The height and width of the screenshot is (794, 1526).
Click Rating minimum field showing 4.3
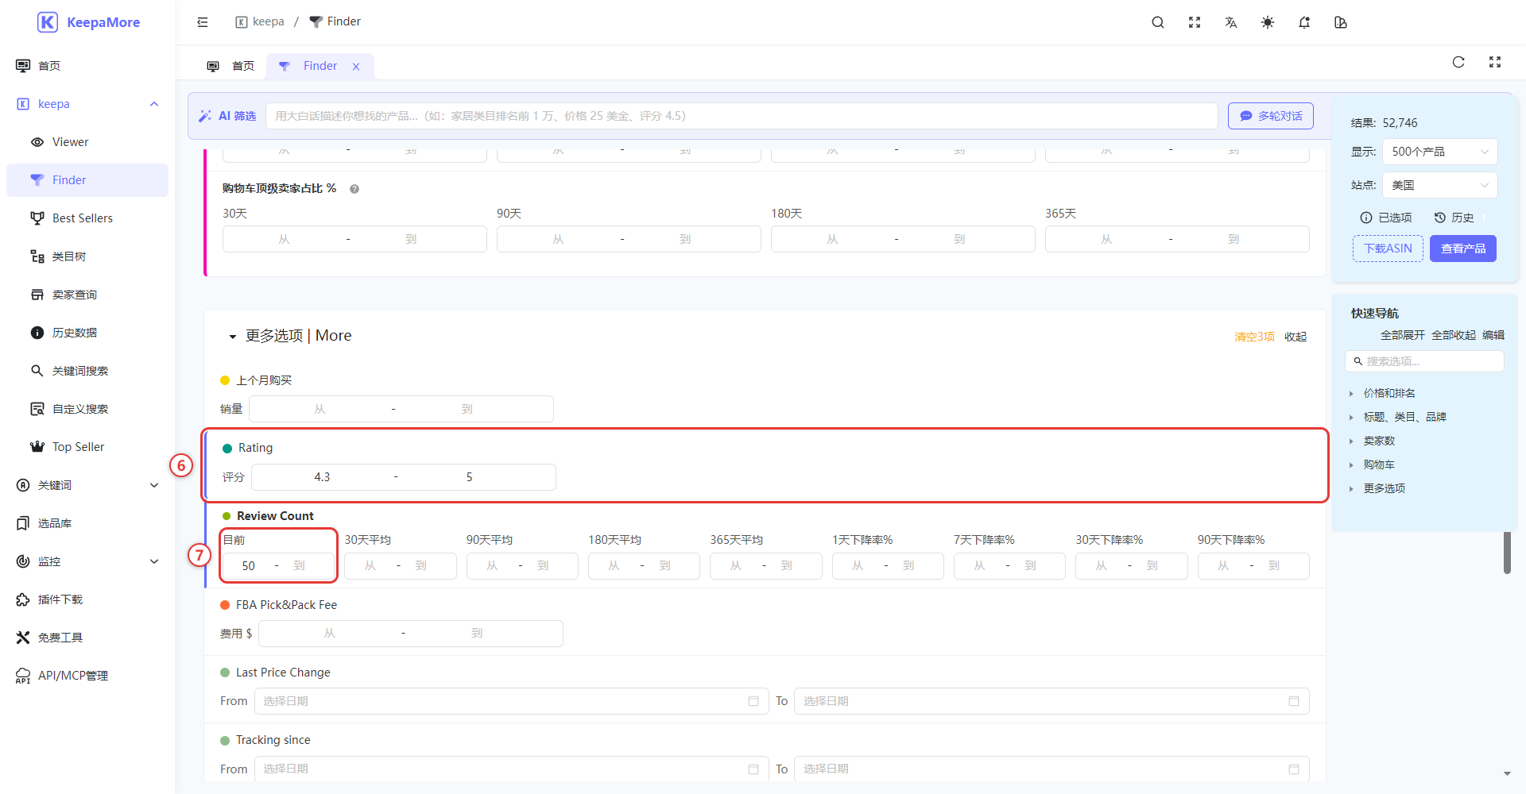tap(322, 477)
